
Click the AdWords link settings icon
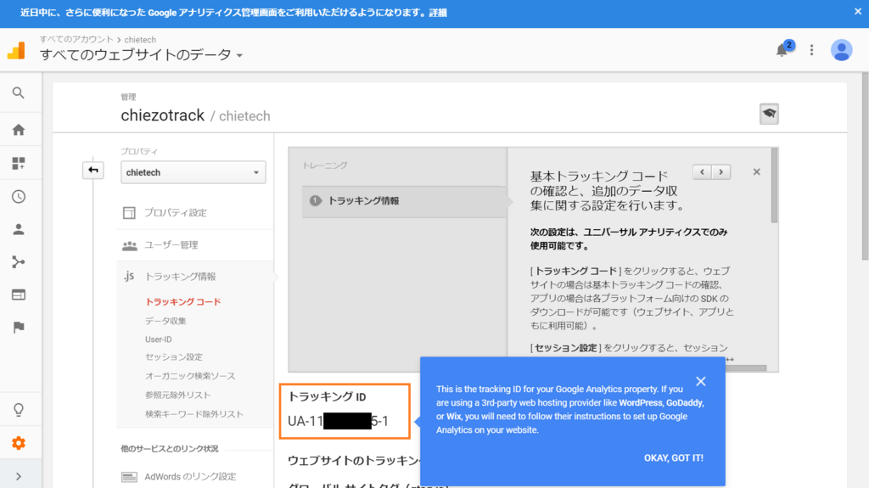pyautogui.click(x=129, y=477)
